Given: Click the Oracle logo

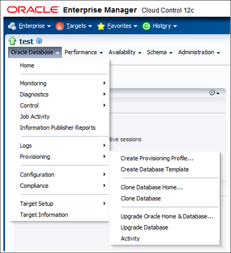Looking at the screenshot, I should [x=33, y=10].
